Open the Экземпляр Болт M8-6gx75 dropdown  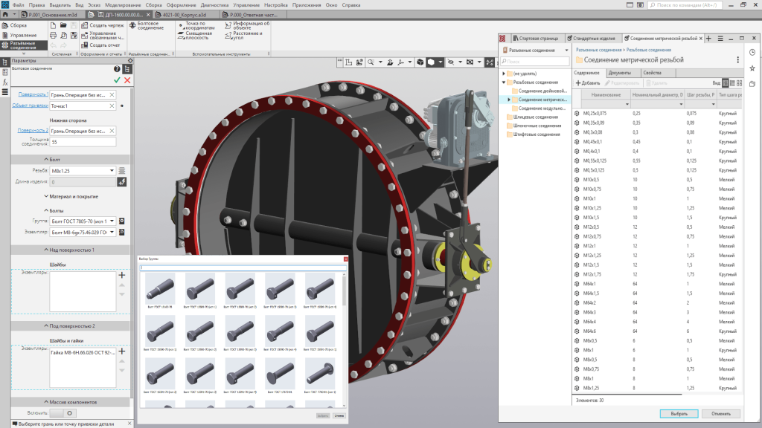point(112,232)
